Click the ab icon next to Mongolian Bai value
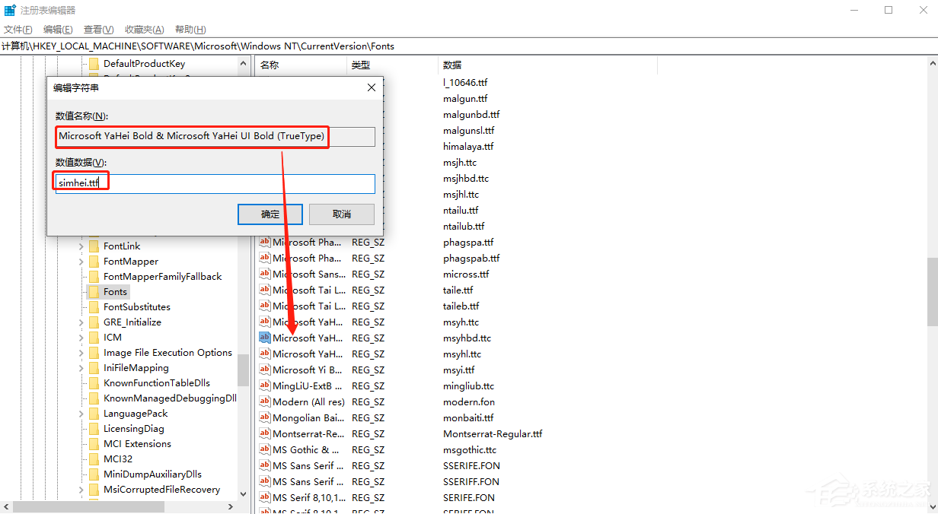This screenshot has height=514, width=938. 263,417
